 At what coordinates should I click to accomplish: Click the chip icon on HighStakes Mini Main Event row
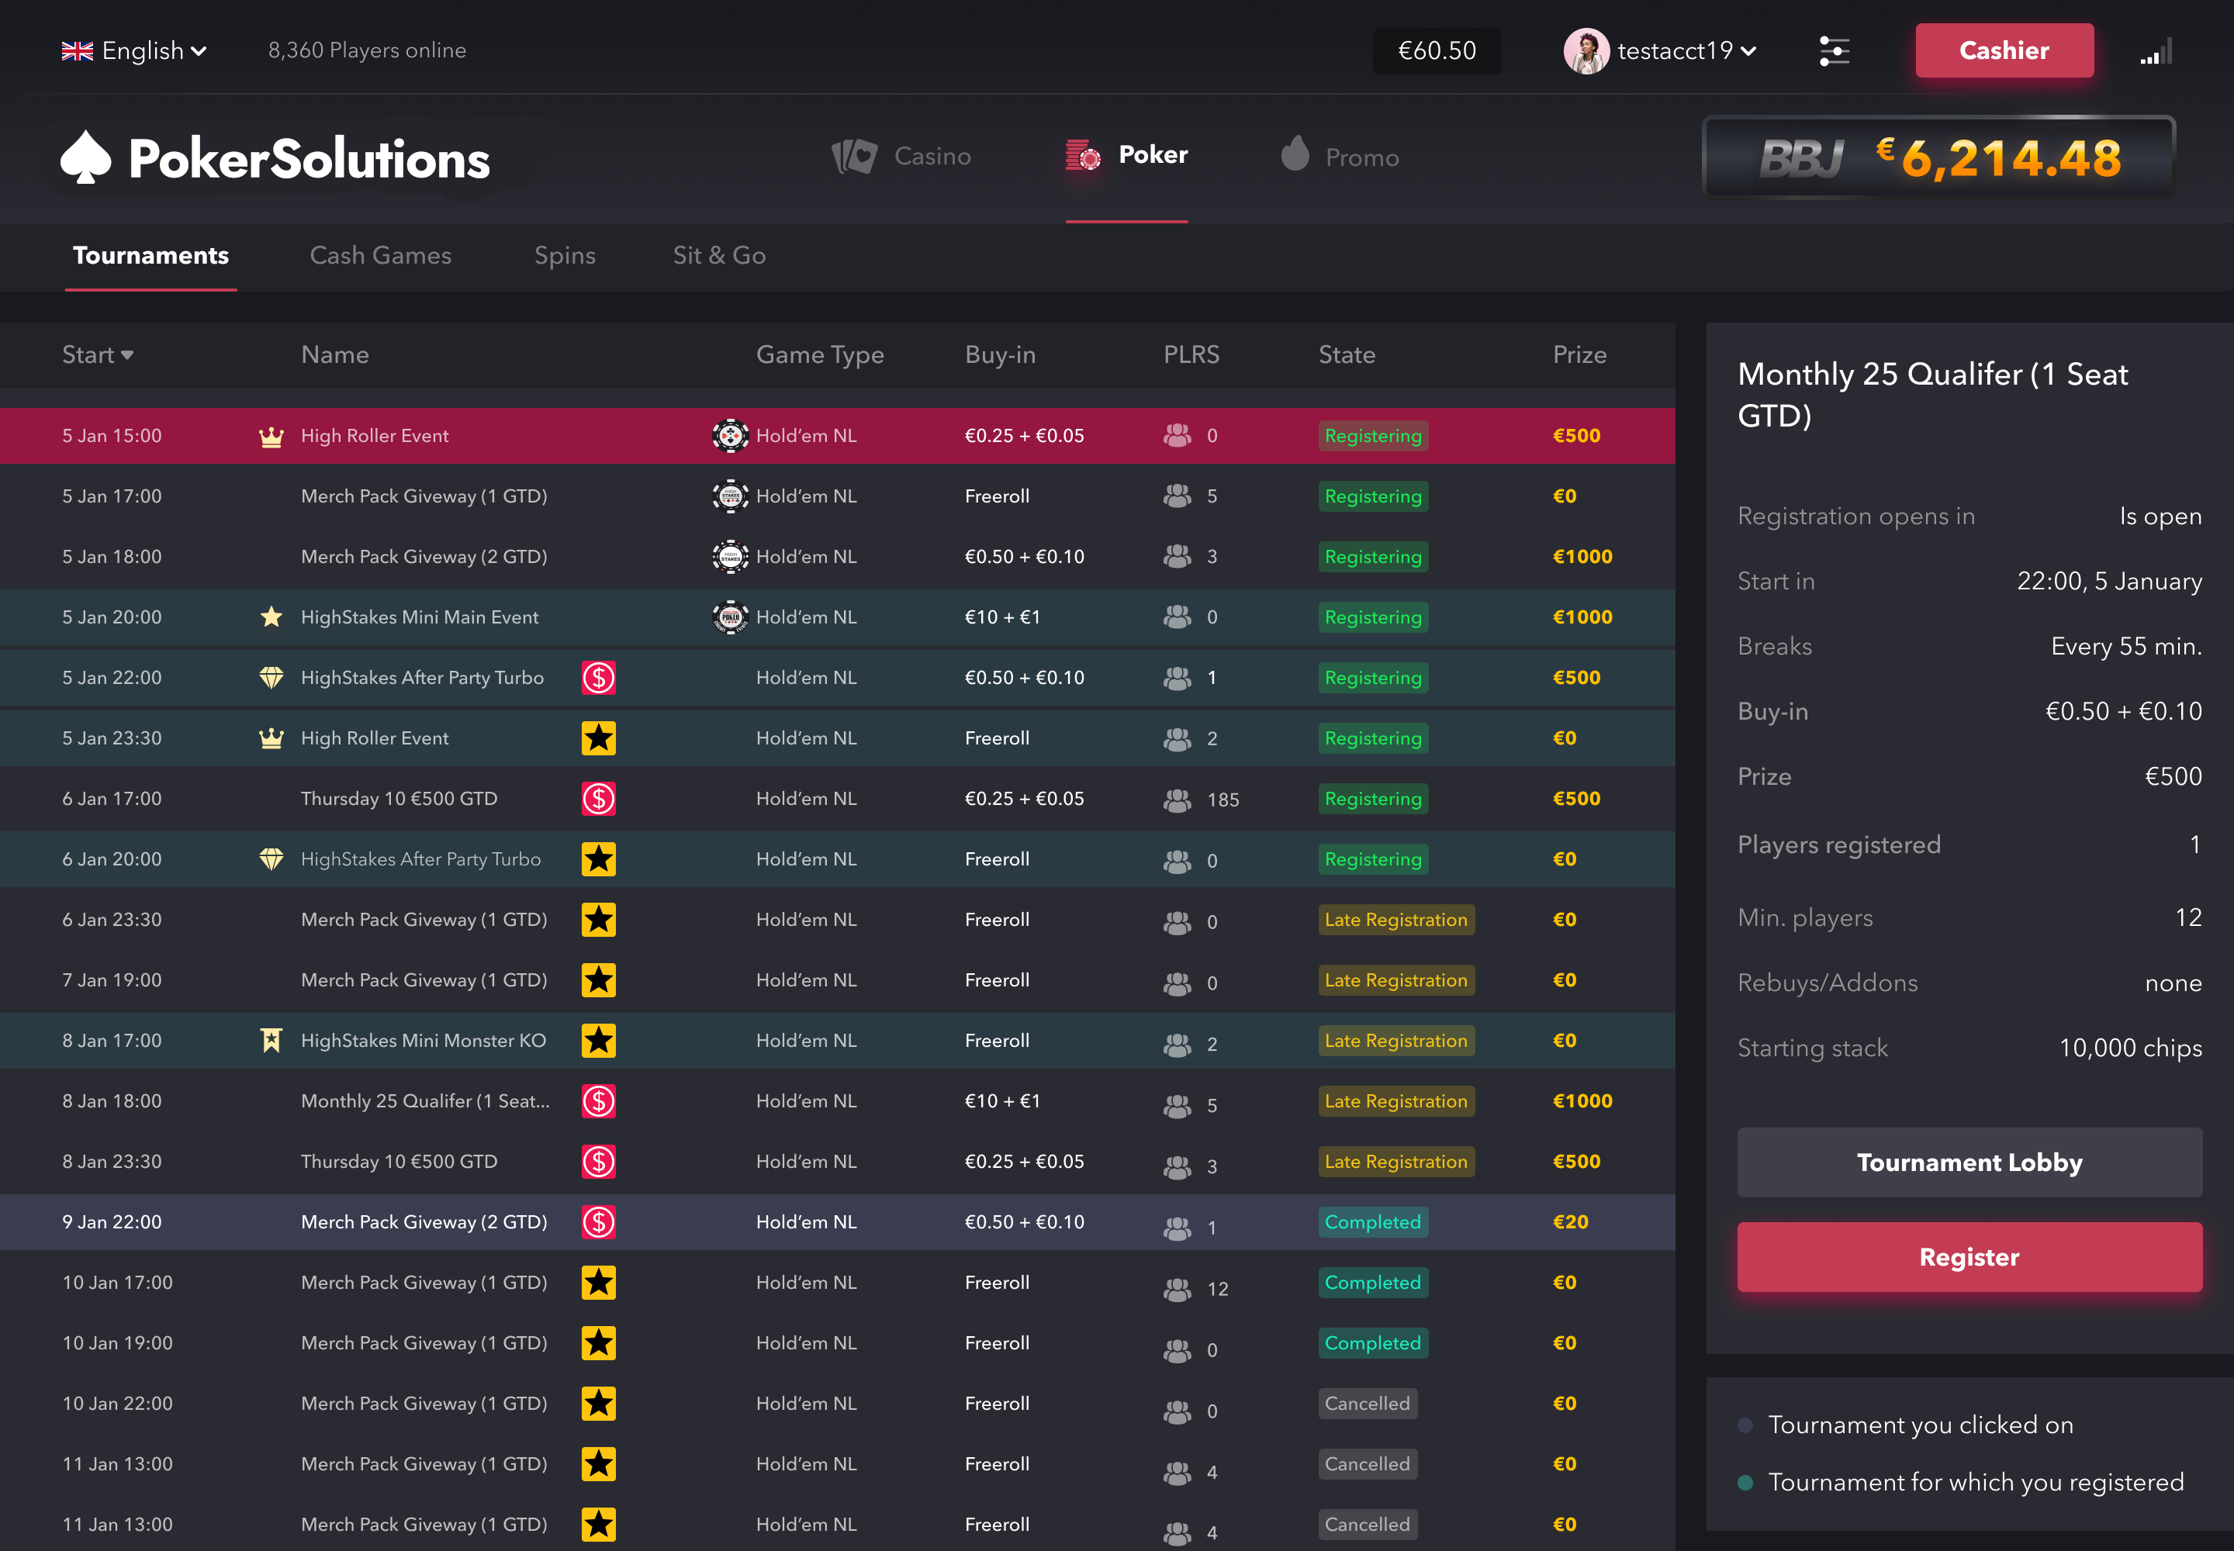(730, 617)
